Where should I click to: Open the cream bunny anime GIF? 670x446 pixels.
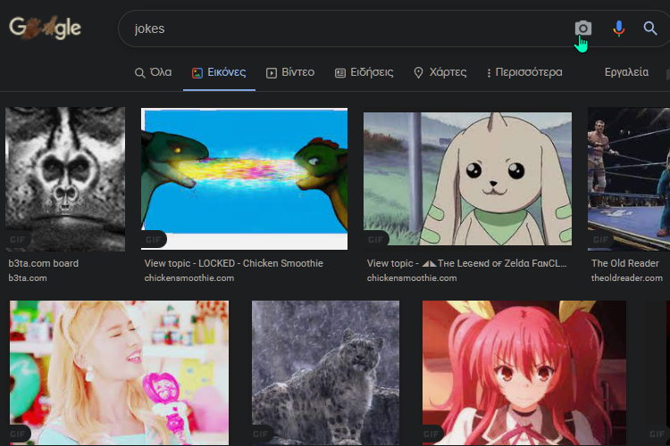click(x=467, y=178)
